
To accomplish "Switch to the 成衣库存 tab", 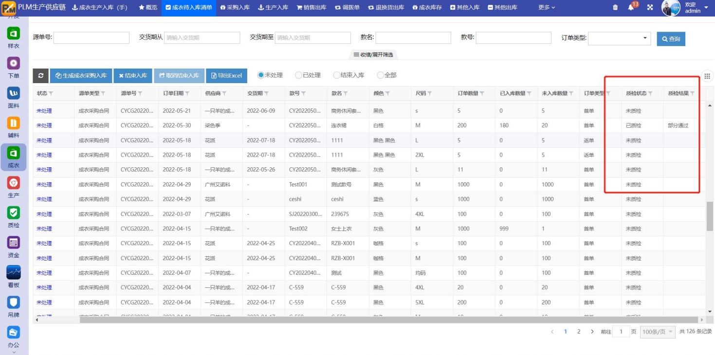I will (427, 8).
